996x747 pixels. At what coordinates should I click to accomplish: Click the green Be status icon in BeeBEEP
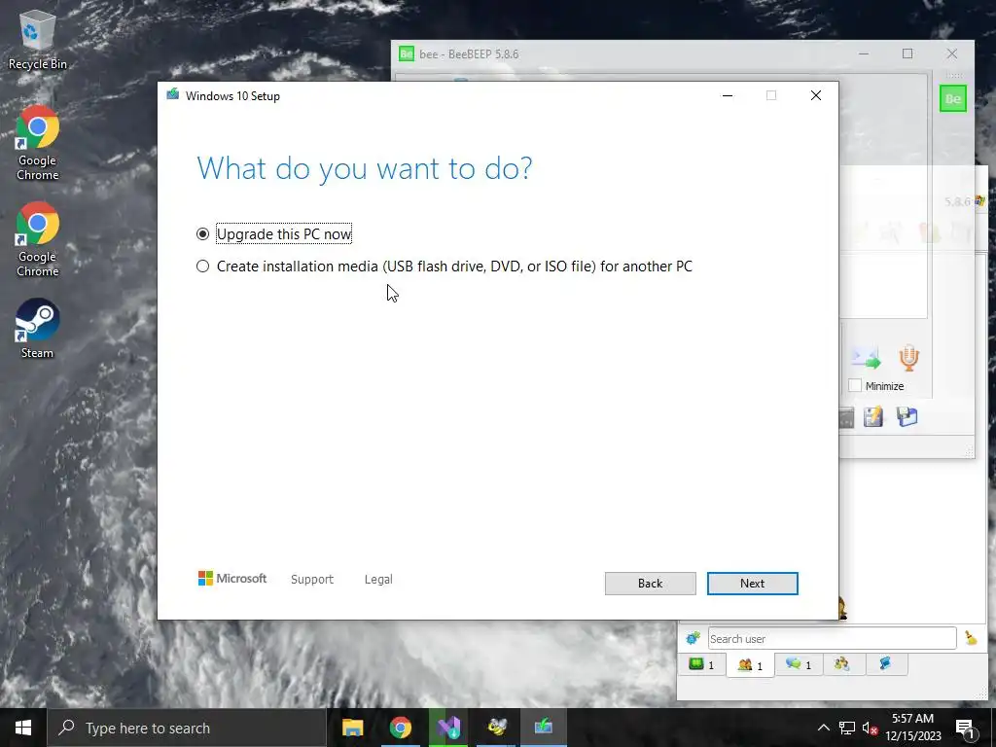click(953, 98)
